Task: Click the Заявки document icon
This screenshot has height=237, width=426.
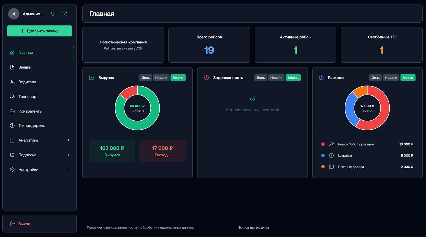Action: pyautogui.click(x=12, y=67)
